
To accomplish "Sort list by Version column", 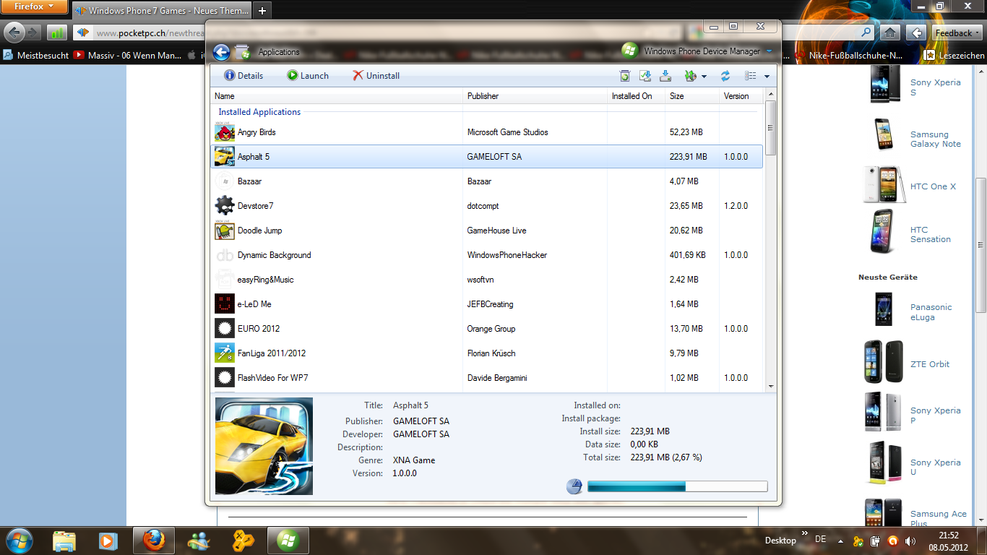I will coord(741,96).
